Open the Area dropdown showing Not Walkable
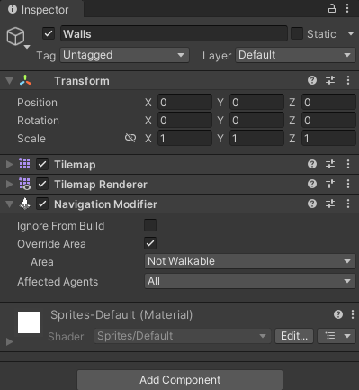This screenshot has height=390, width=359. tap(250, 261)
